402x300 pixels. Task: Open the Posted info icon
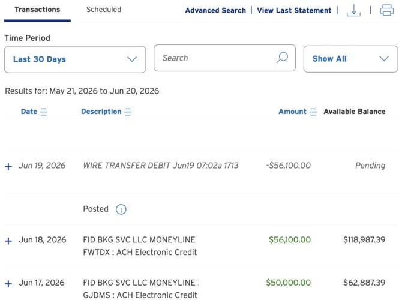(x=121, y=209)
